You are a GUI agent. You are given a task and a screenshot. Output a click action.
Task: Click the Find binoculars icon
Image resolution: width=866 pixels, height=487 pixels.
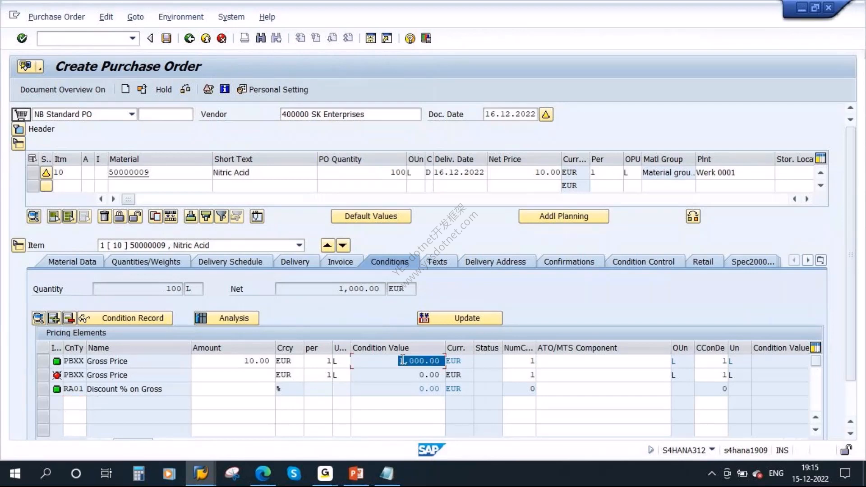point(261,38)
